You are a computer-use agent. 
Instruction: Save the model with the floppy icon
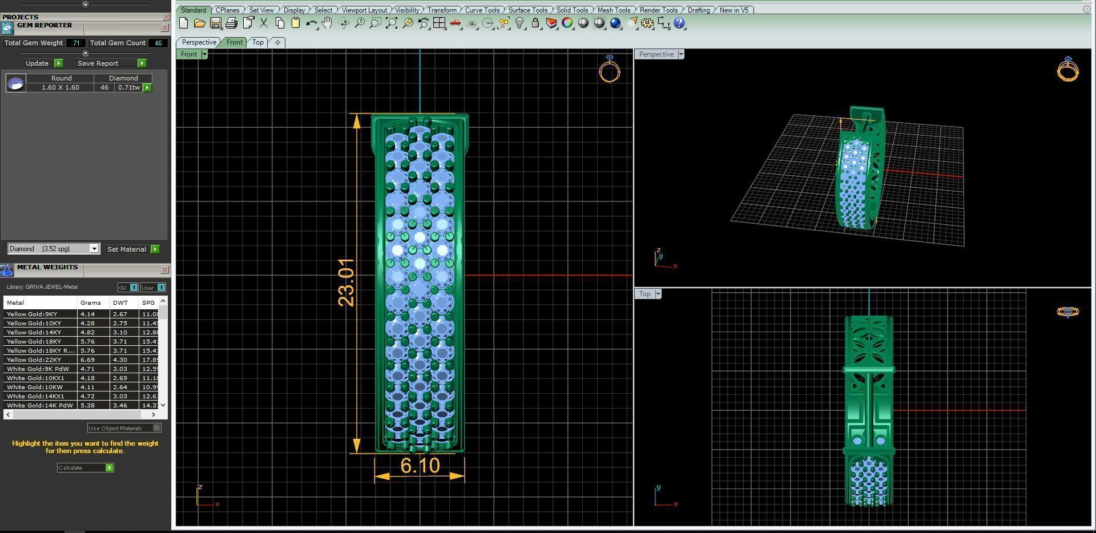tap(215, 23)
